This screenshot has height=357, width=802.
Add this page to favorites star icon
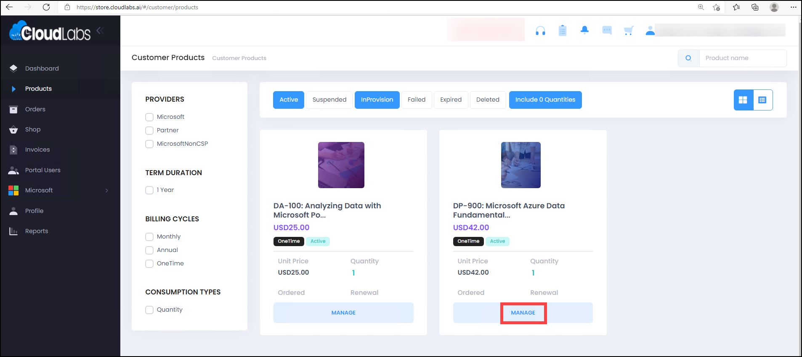716,7
